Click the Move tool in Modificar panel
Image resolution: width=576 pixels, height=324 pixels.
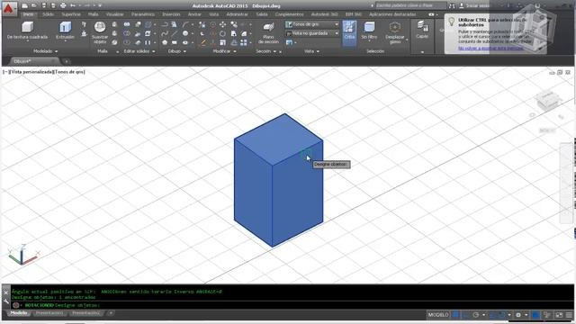[x=222, y=24]
